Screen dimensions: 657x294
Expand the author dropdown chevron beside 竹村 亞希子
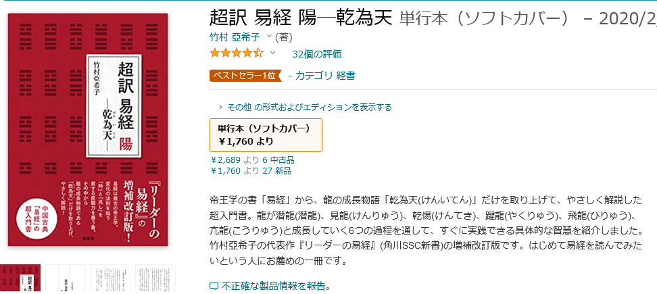tap(268, 37)
